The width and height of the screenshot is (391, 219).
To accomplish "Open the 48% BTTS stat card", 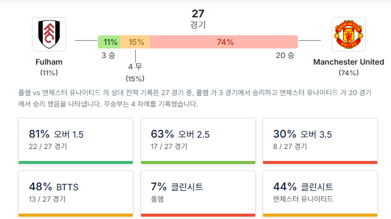I will pyautogui.click(x=76, y=194).
